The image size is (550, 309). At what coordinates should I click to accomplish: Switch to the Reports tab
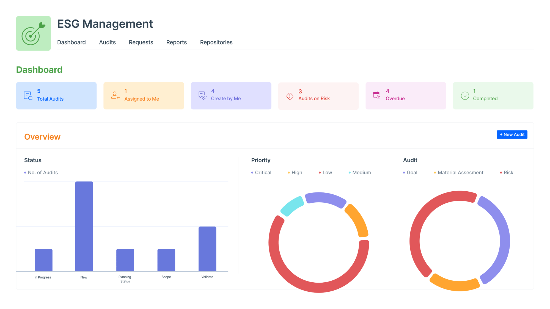click(177, 42)
